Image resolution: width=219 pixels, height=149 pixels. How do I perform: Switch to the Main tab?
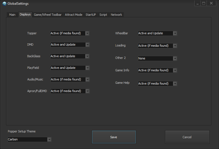[x=12, y=15]
